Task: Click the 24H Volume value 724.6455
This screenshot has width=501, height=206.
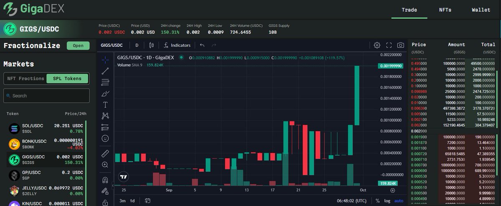Action: pos(240,32)
